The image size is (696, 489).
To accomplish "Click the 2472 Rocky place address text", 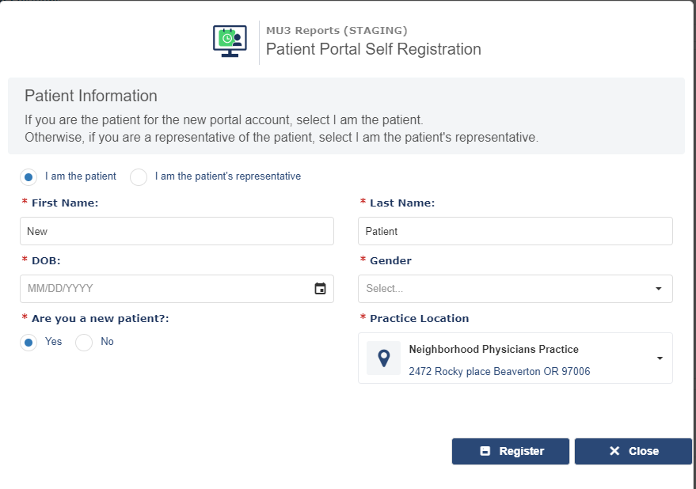I will [x=500, y=371].
